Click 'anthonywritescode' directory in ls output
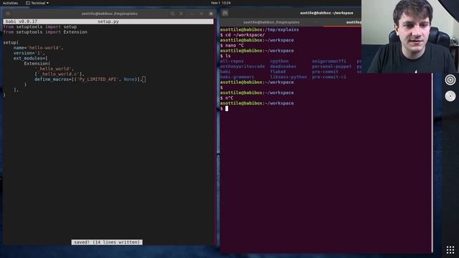 [242, 67]
